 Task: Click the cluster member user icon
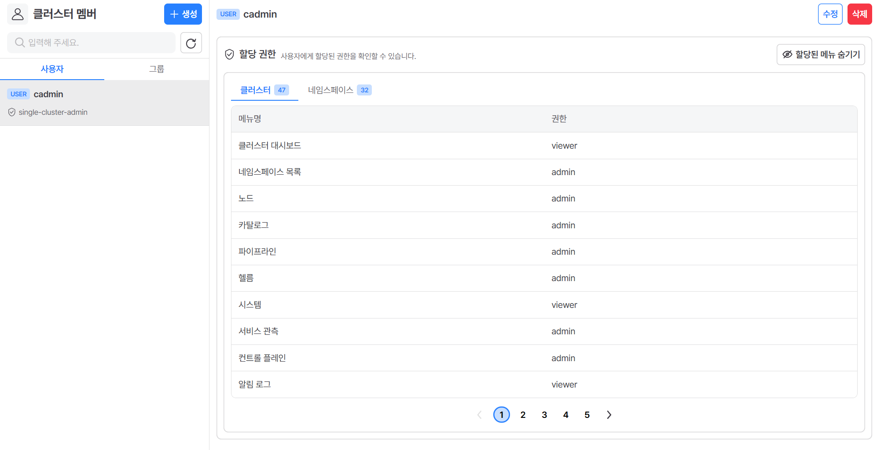pyautogui.click(x=18, y=14)
